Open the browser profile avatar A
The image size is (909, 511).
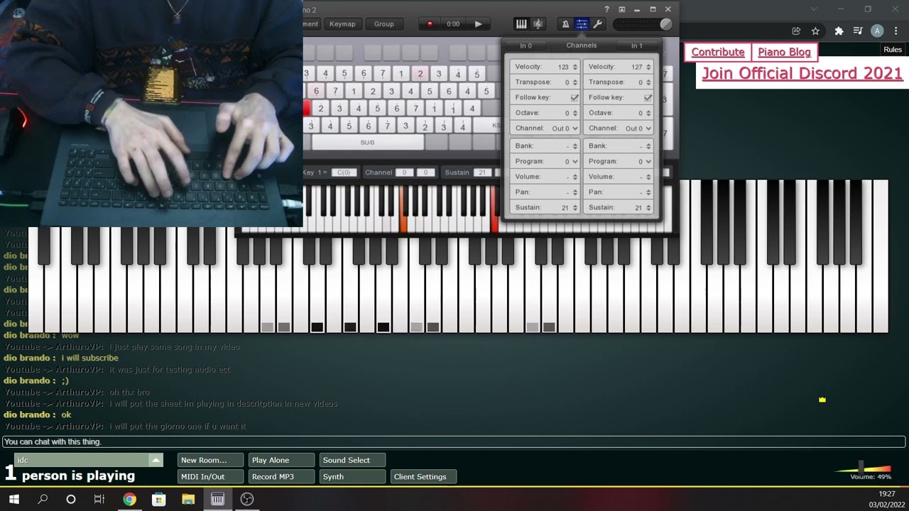tap(877, 31)
